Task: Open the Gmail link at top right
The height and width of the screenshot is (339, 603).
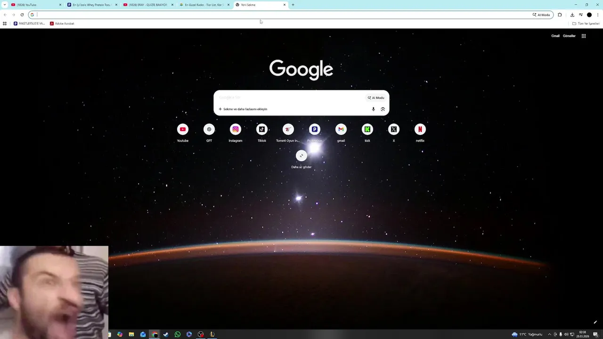Action: pyautogui.click(x=555, y=36)
